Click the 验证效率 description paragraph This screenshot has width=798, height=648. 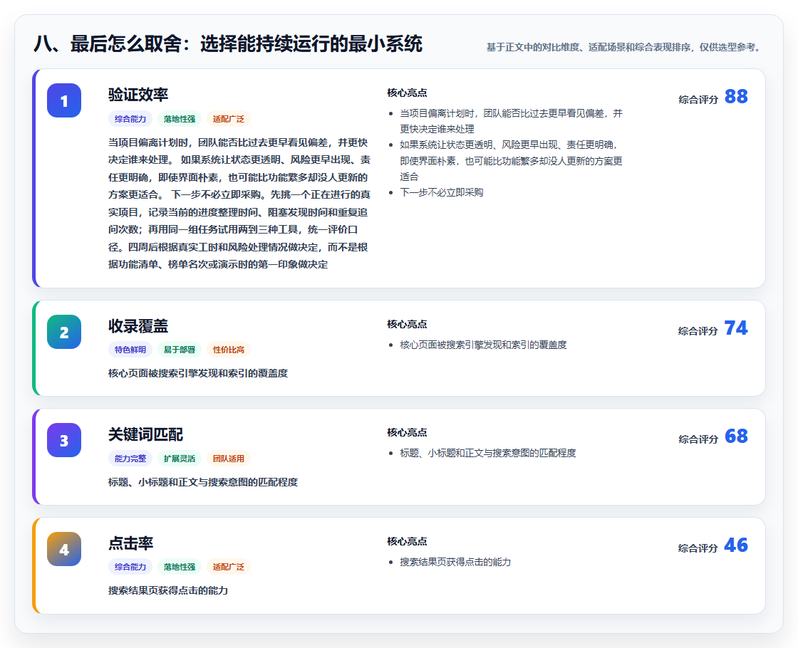[x=239, y=204]
